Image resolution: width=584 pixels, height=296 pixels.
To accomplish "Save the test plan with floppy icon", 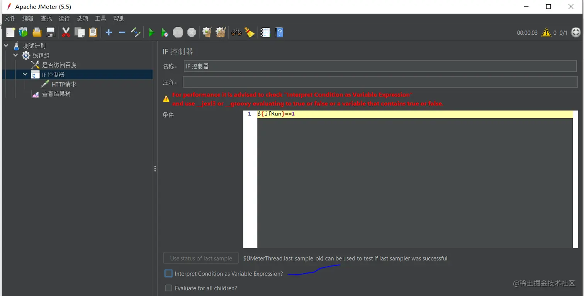I will click(x=51, y=32).
